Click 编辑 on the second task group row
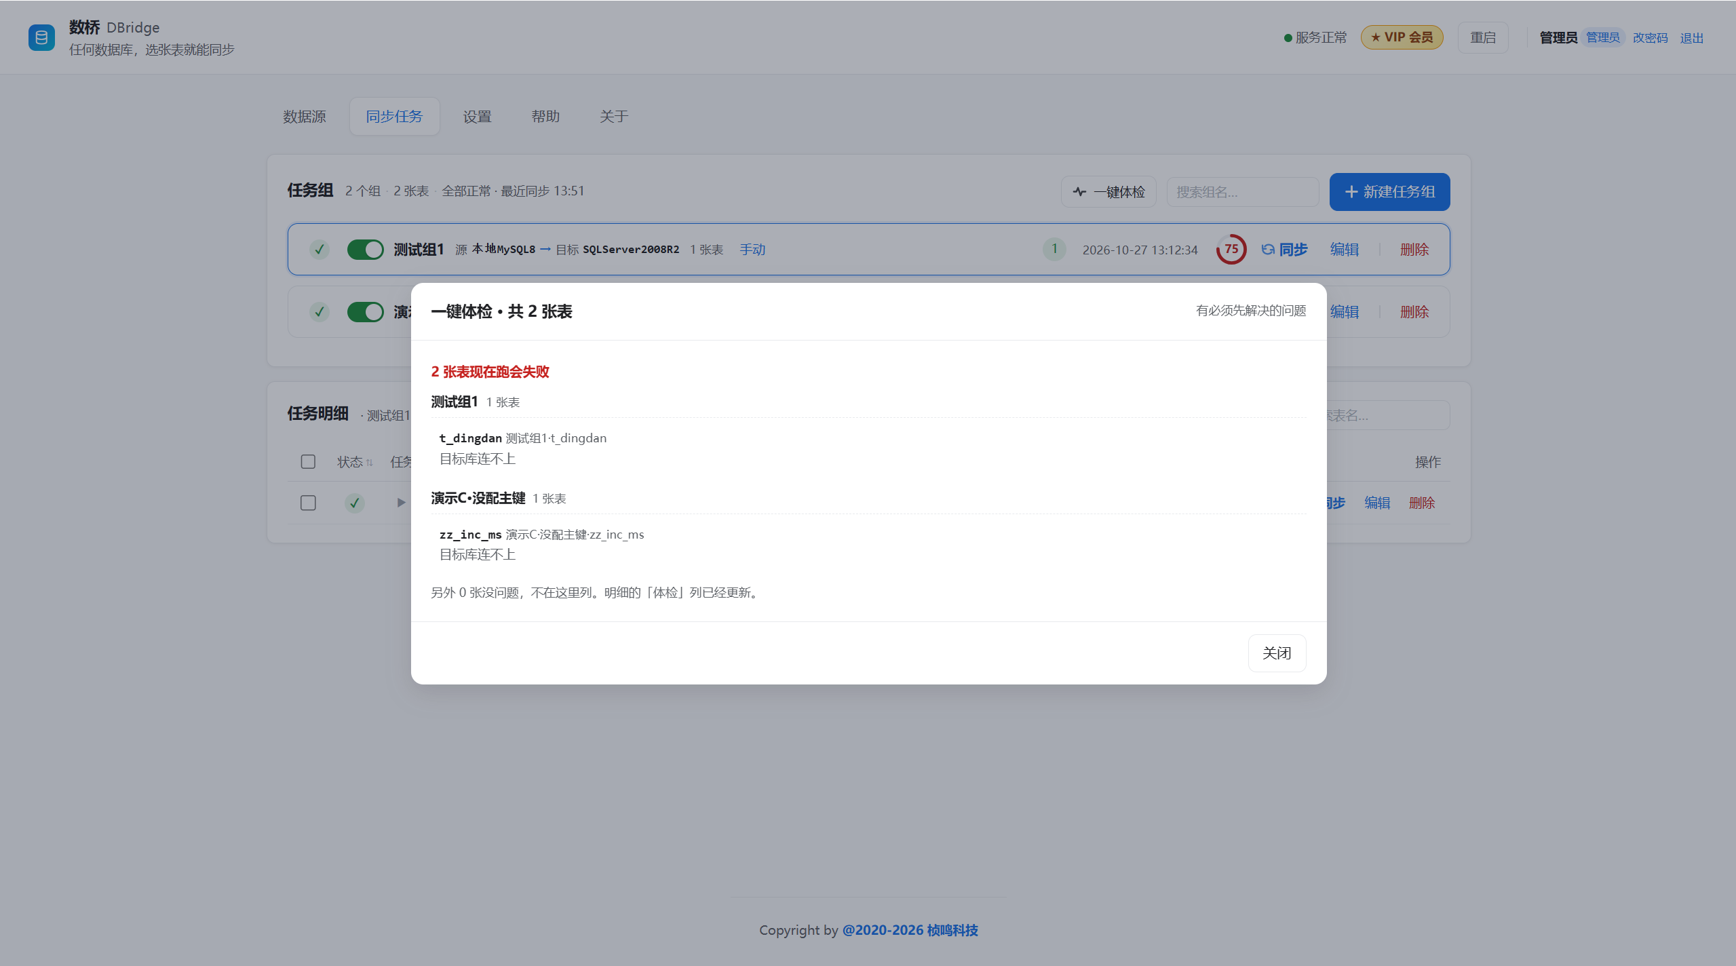 (x=1345, y=312)
